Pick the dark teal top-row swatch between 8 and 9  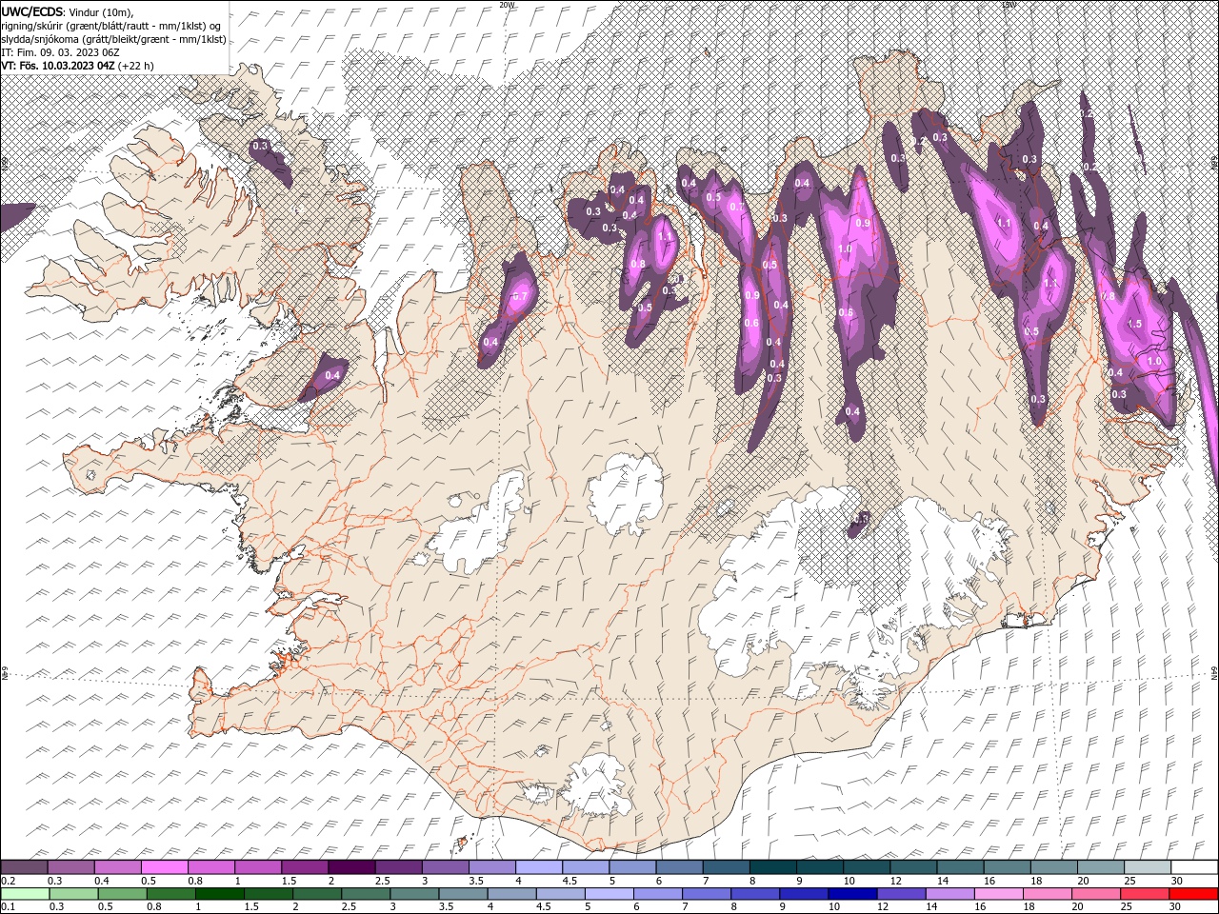(x=772, y=867)
